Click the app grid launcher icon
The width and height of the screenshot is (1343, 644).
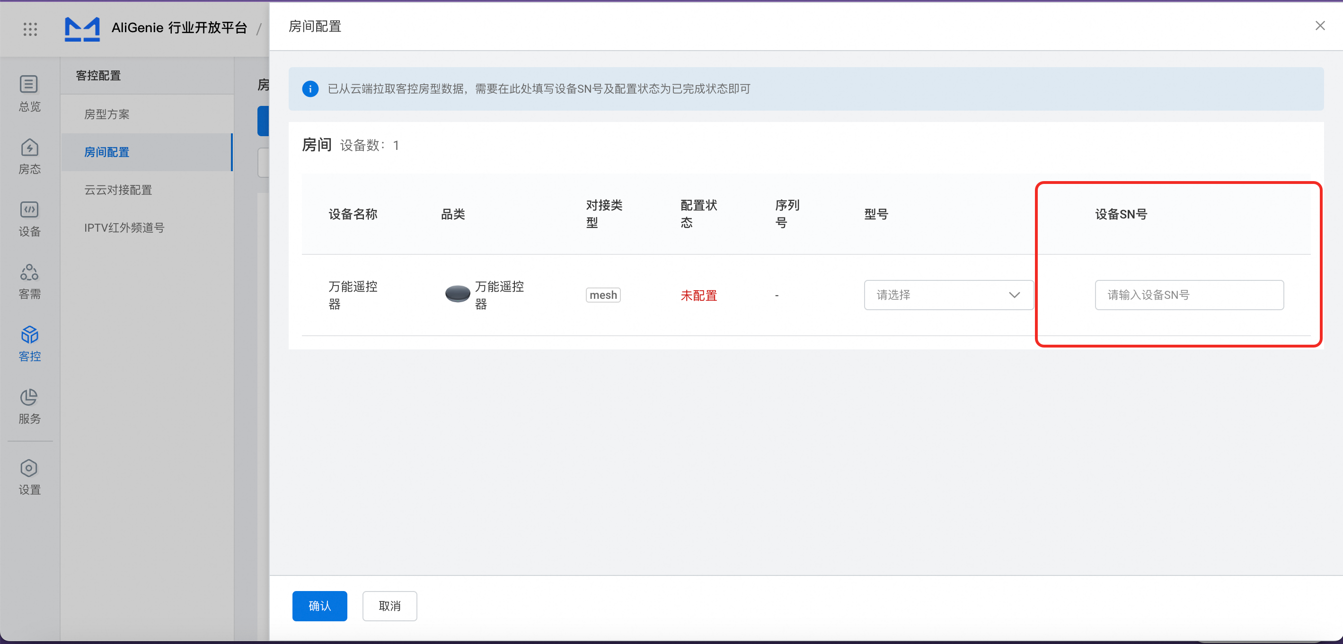point(30,29)
